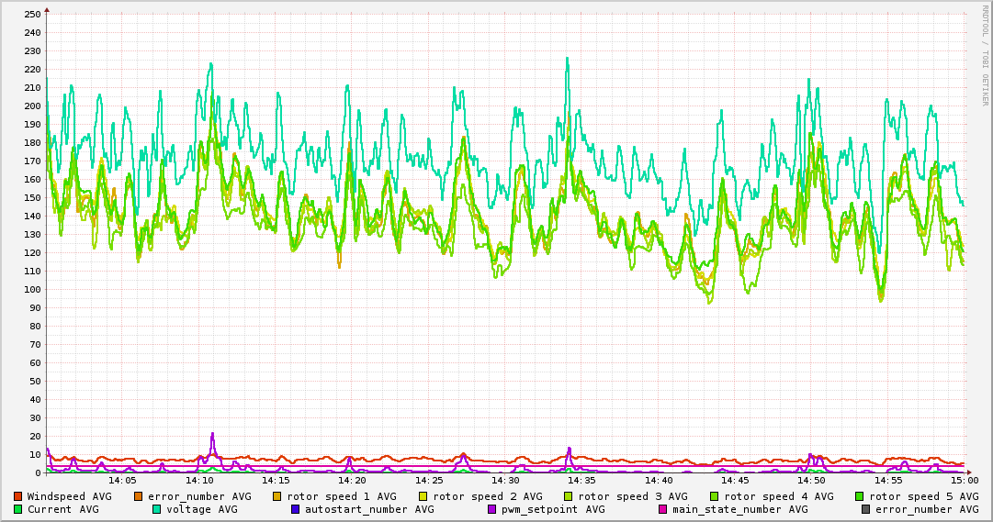The image size is (993, 522).
Task: Click the rotor speed 1 AVG color swatch
Action: click(277, 496)
